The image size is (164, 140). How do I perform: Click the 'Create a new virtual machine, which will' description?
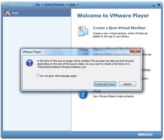coord(120,35)
